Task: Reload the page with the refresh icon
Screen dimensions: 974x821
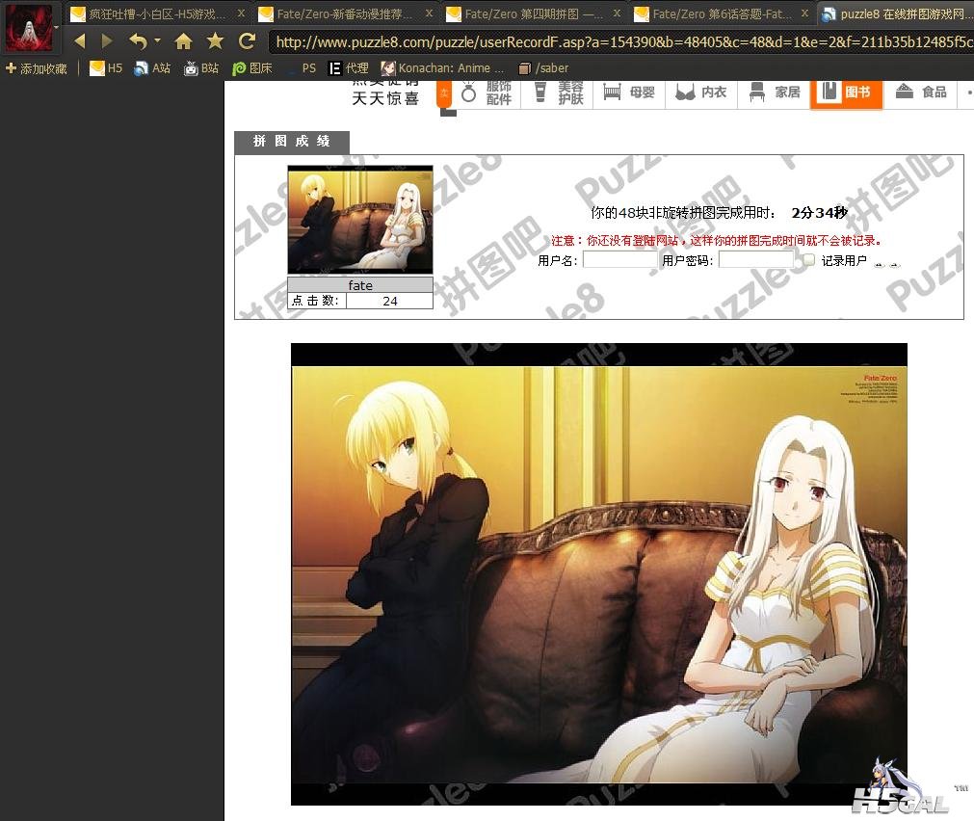Action: click(247, 41)
